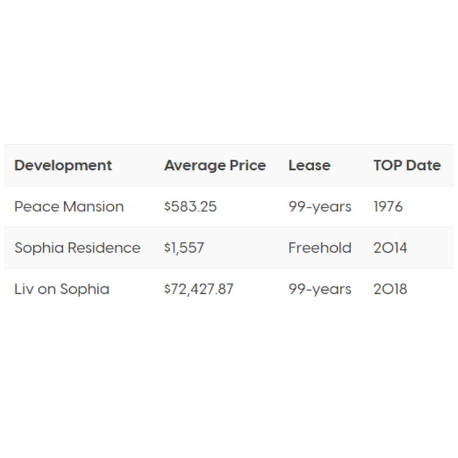Select the 2014 TOP date cell
This screenshot has width=458, height=458.
coord(391,248)
